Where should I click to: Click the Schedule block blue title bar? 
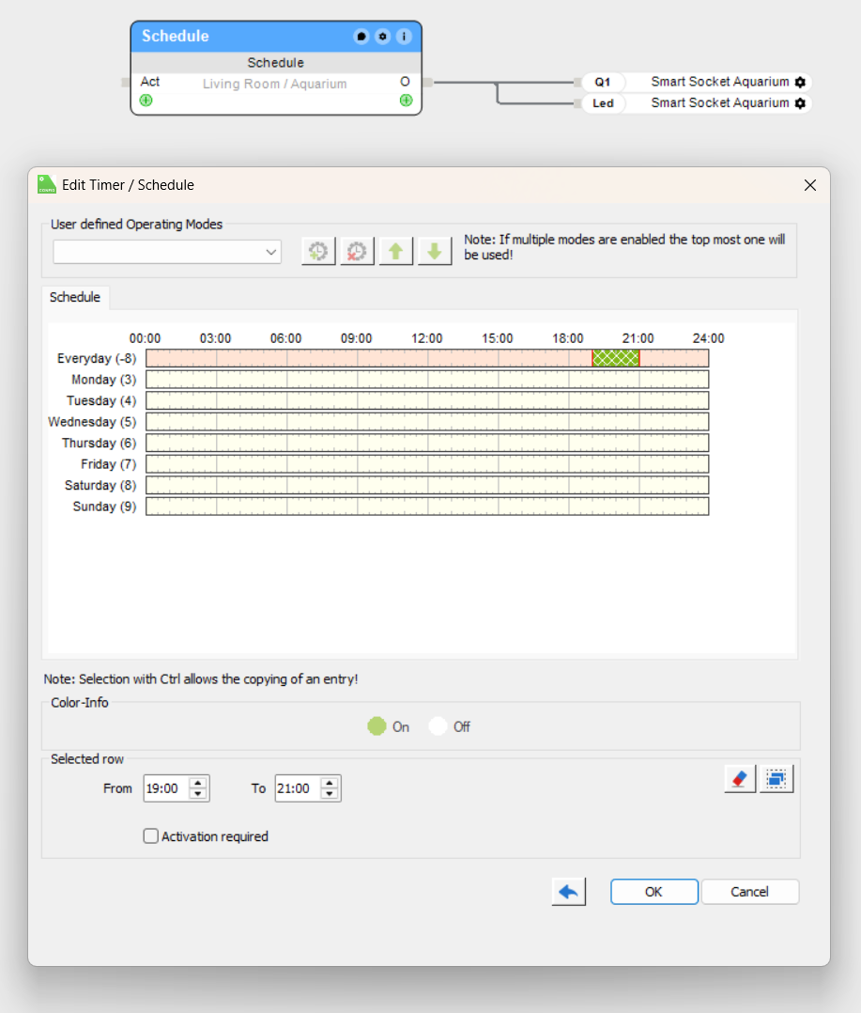click(276, 36)
